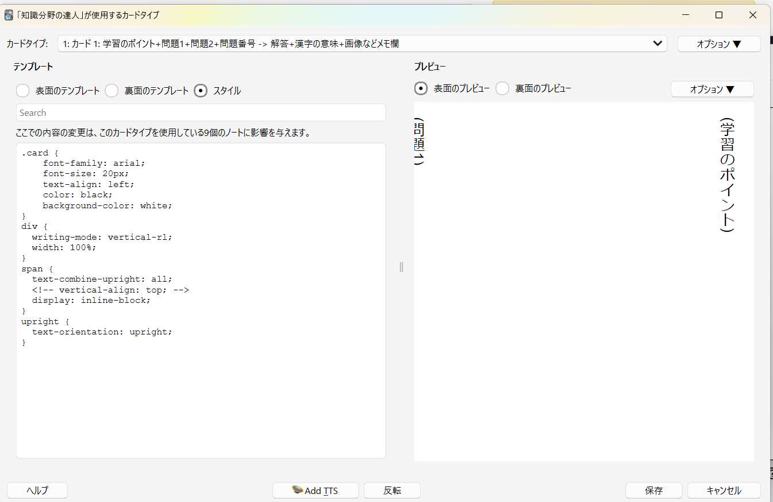Click the Anki app icon in title bar

(x=9, y=15)
